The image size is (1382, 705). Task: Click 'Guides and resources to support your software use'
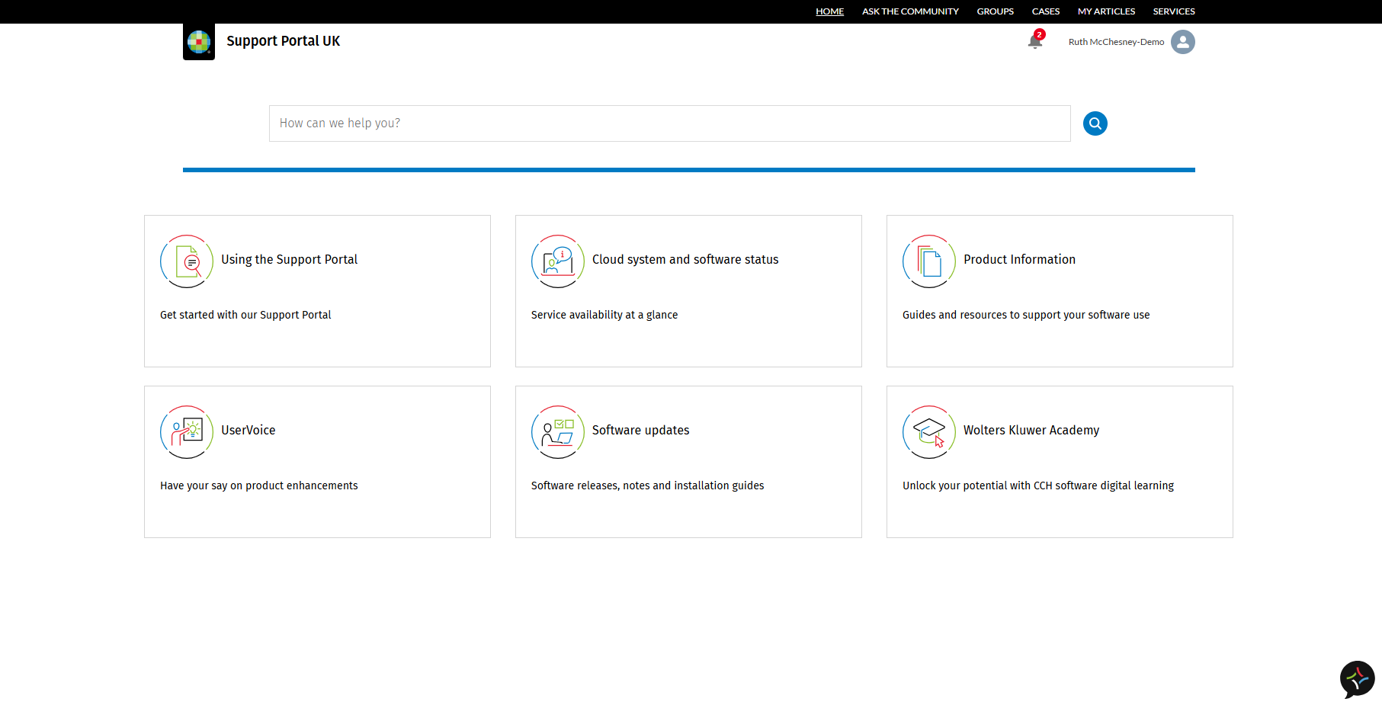pos(1026,315)
